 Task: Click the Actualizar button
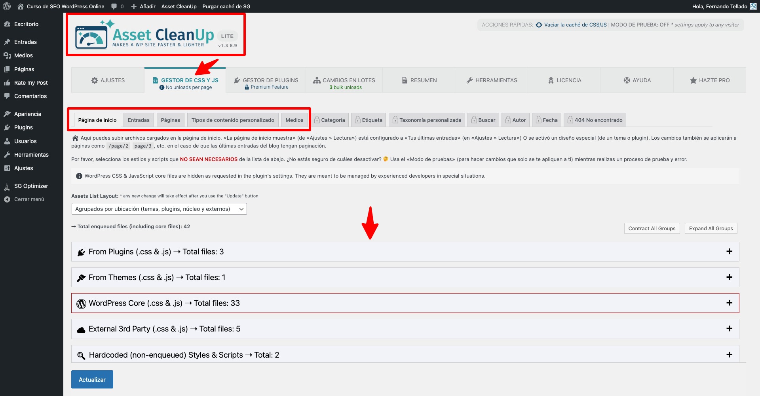(x=92, y=379)
